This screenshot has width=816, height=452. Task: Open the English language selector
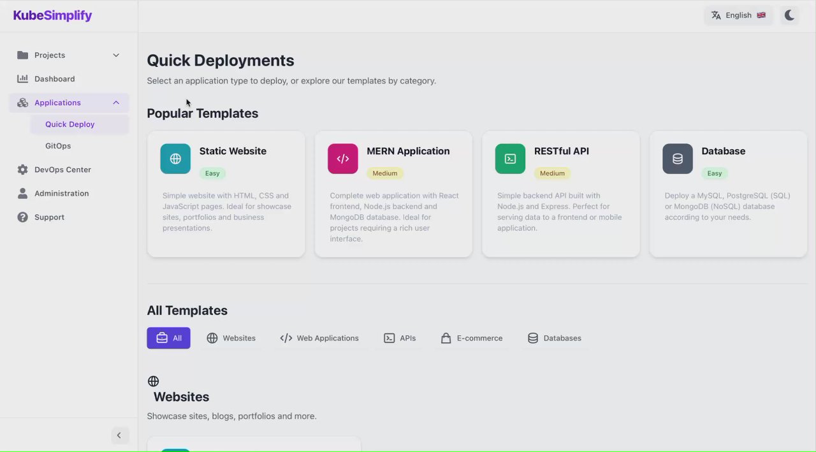(738, 15)
